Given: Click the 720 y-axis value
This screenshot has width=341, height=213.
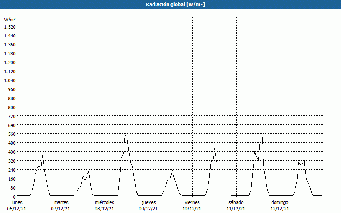Looking at the screenshot, I should pos(12,116).
